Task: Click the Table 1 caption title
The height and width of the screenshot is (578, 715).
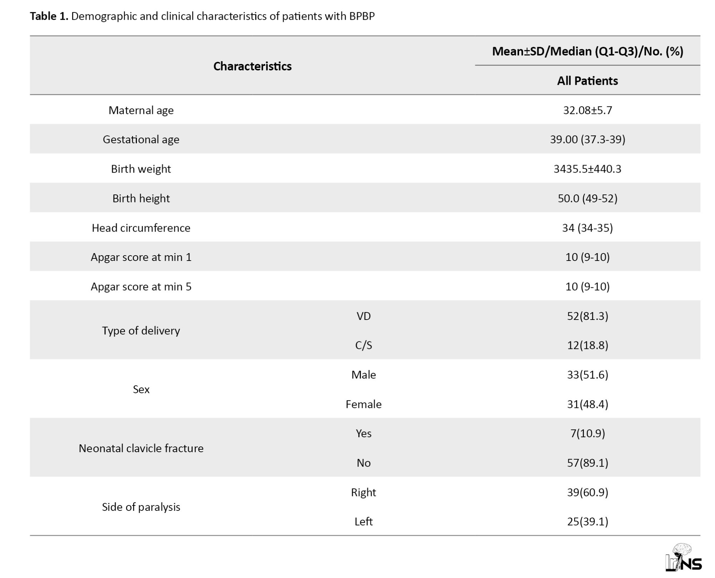Action: (x=202, y=16)
